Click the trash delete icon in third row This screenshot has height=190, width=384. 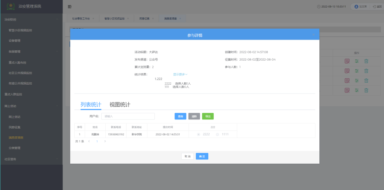pyautogui.click(x=366, y=81)
